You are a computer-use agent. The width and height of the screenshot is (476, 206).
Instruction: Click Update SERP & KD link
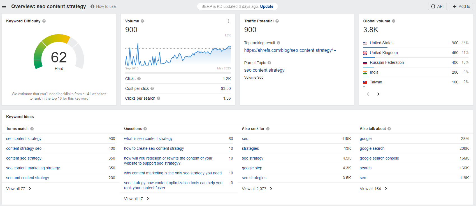pos(267,6)
